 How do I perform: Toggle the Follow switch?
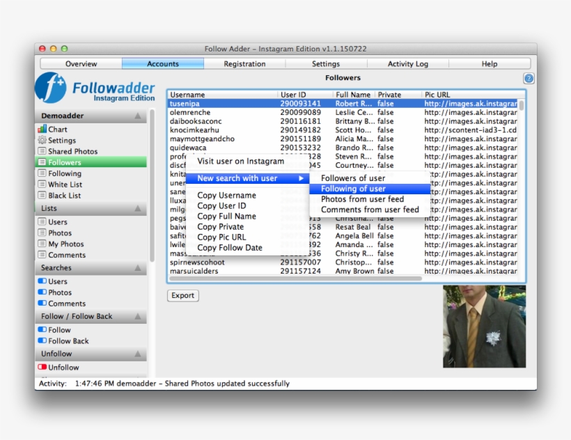[42, 329]
